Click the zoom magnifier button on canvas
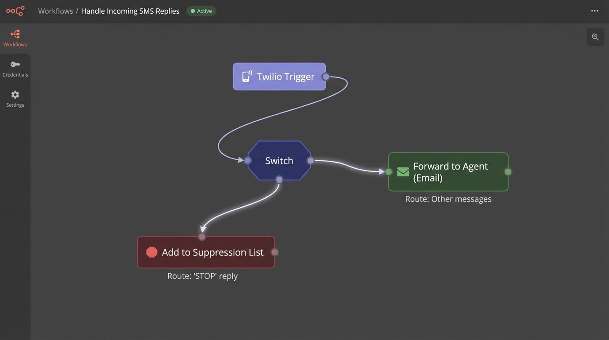Viewport: 609px width, 340px height. click(595, 37)
